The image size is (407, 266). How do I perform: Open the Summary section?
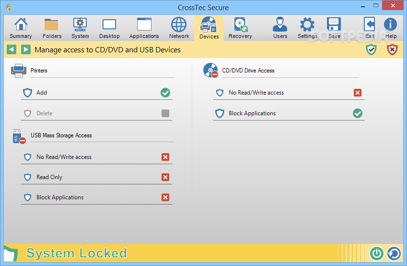pos(21,28)
